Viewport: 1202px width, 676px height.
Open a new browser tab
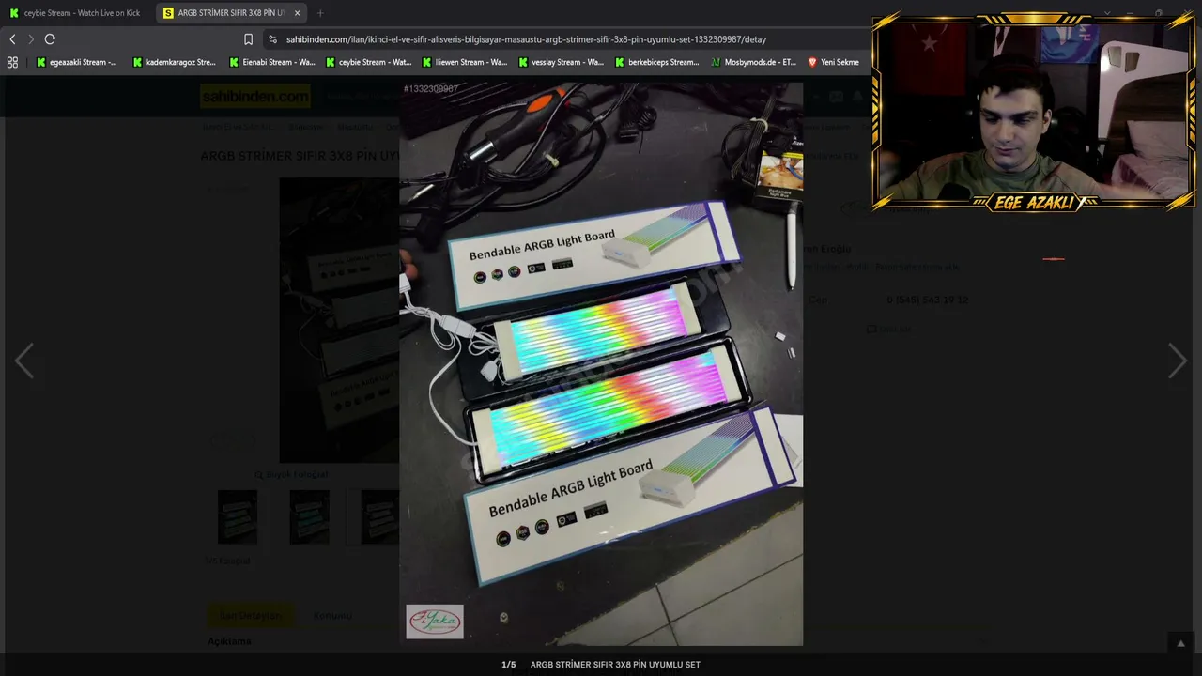(x=320, y=13)
